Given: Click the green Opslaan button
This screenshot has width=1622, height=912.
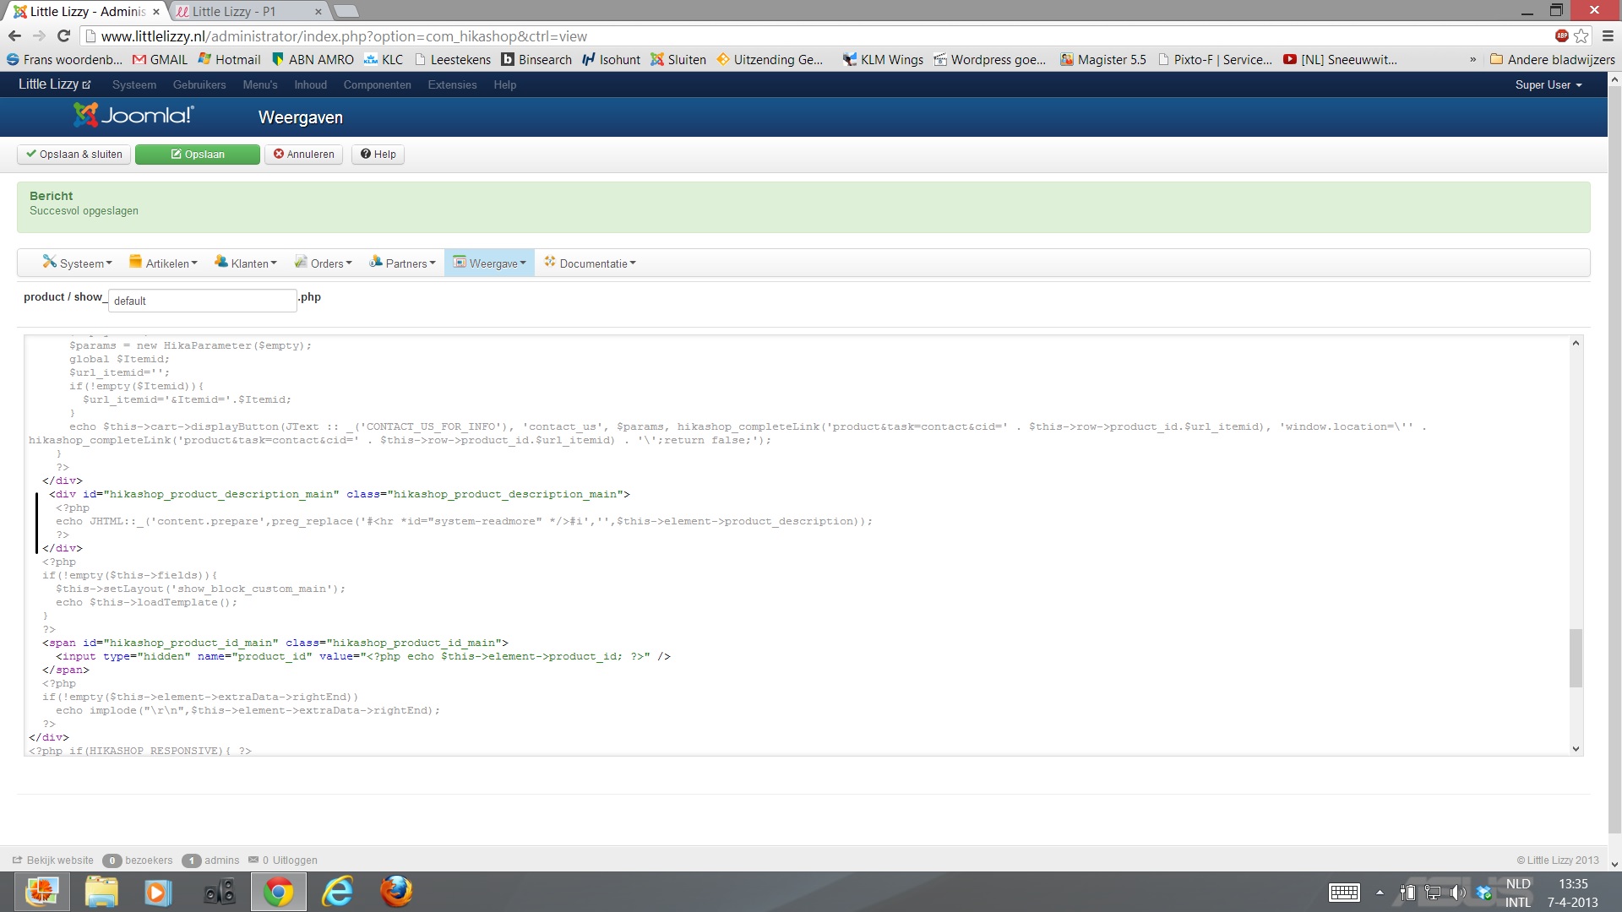Looking at the screenshot, I should [198, 155].
